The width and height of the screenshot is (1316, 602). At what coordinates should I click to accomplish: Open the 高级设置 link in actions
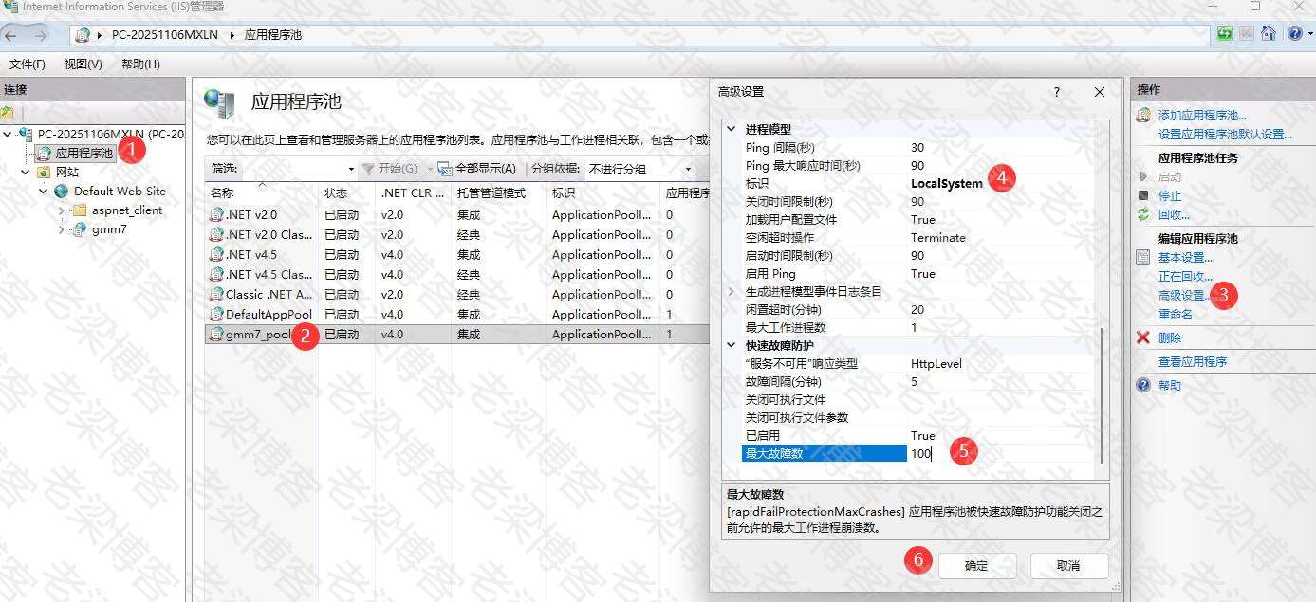point(1184,295)
